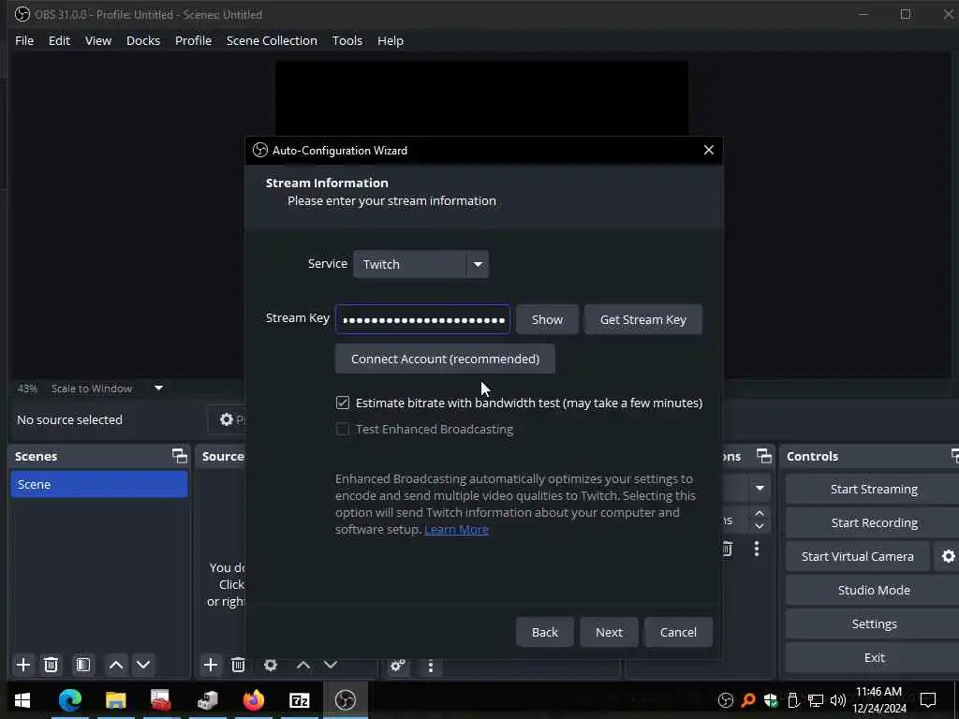Click Connect Account (recommended)

coord(445,359)
